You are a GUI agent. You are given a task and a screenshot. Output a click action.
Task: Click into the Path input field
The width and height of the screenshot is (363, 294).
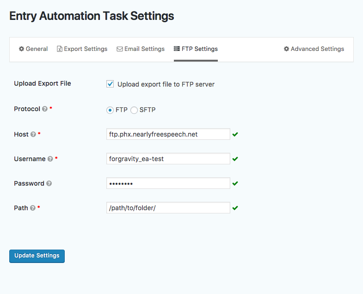[168, 208]
